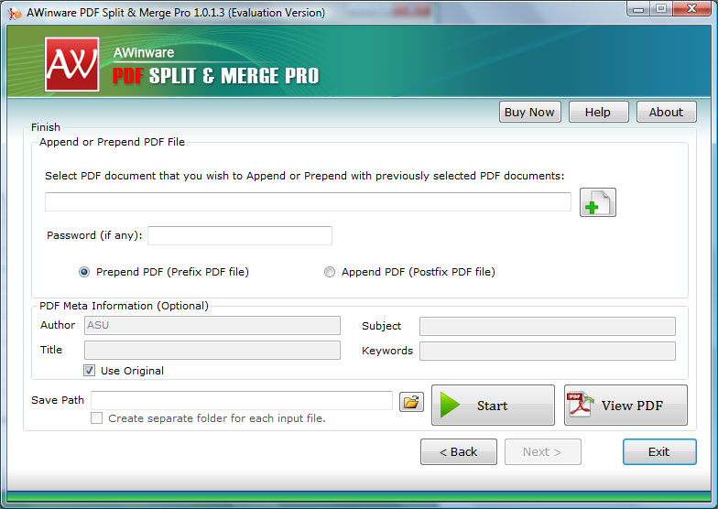
Task: Maximize the AWinware window
Action: click(x=660, y=9)
